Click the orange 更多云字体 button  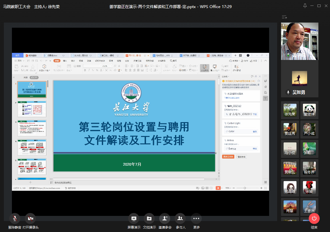[x=228, y=157]
